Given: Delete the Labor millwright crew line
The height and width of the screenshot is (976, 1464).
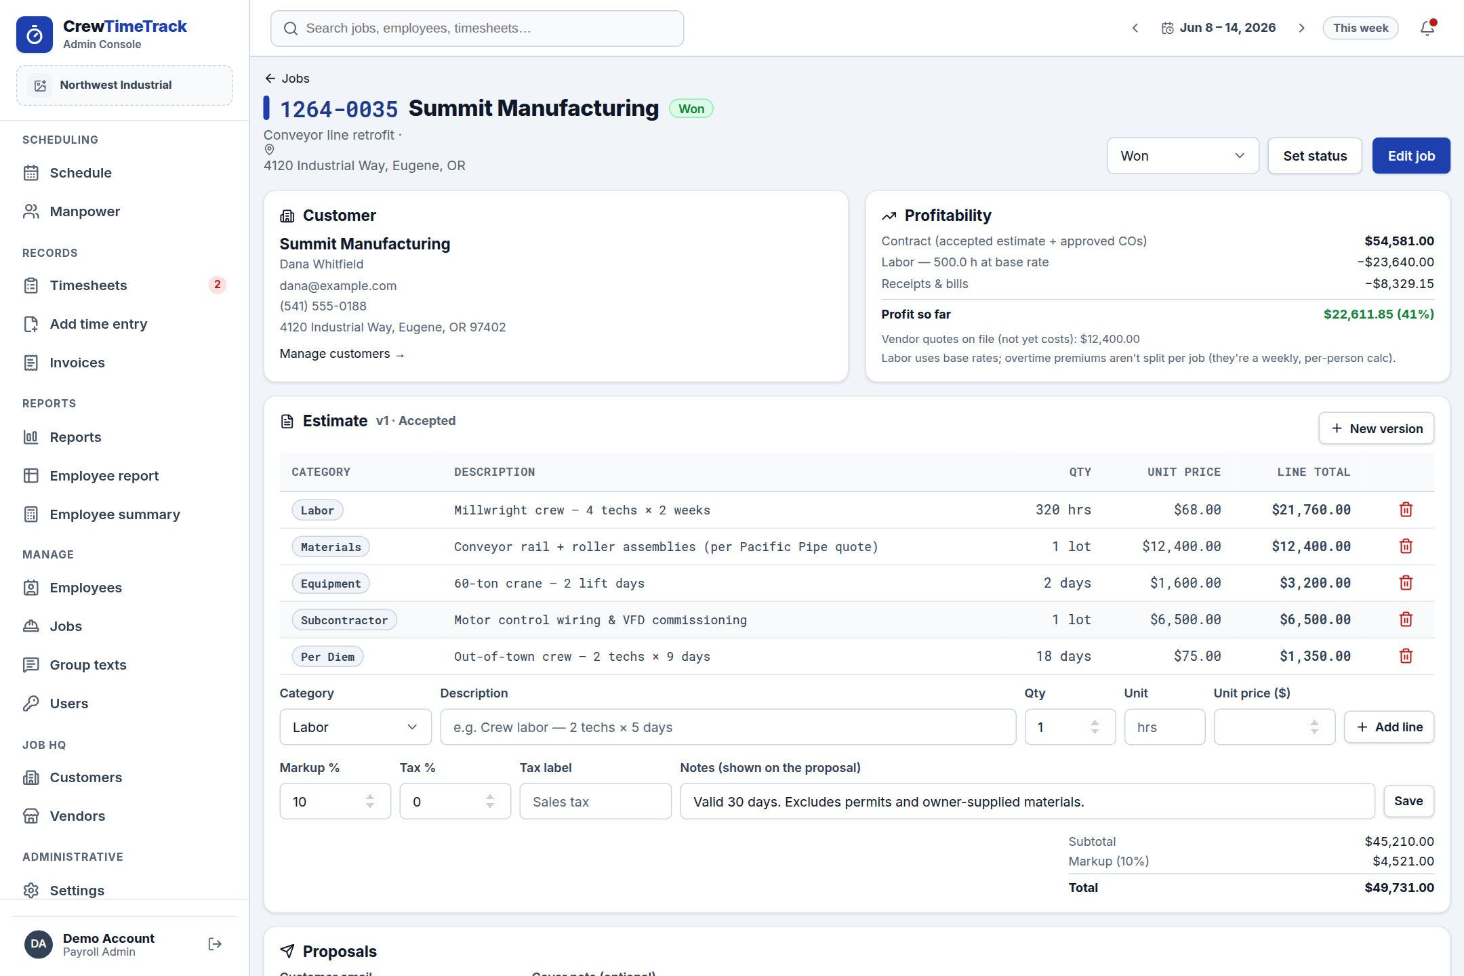Looking at the screenshot, I should (1406, 510).
